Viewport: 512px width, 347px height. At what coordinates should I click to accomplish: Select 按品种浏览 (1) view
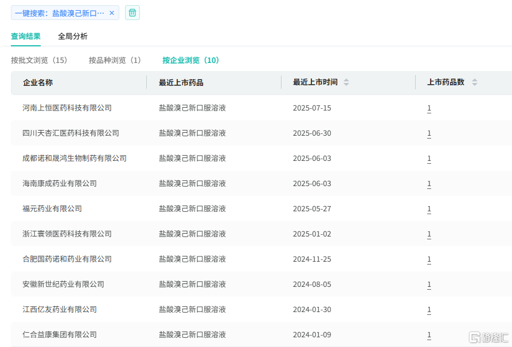click(x=115, y=60)
